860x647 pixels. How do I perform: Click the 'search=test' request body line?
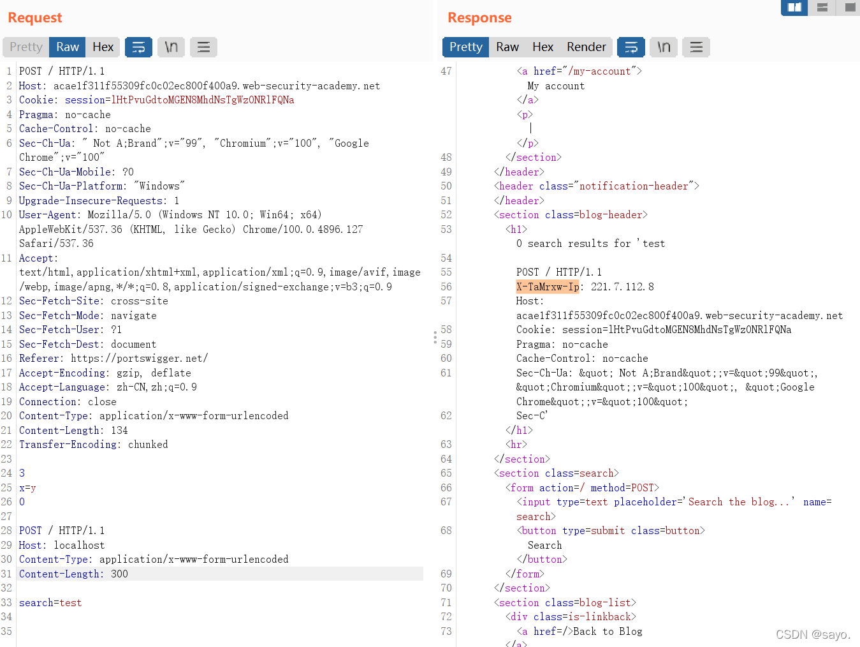[50, 602]
